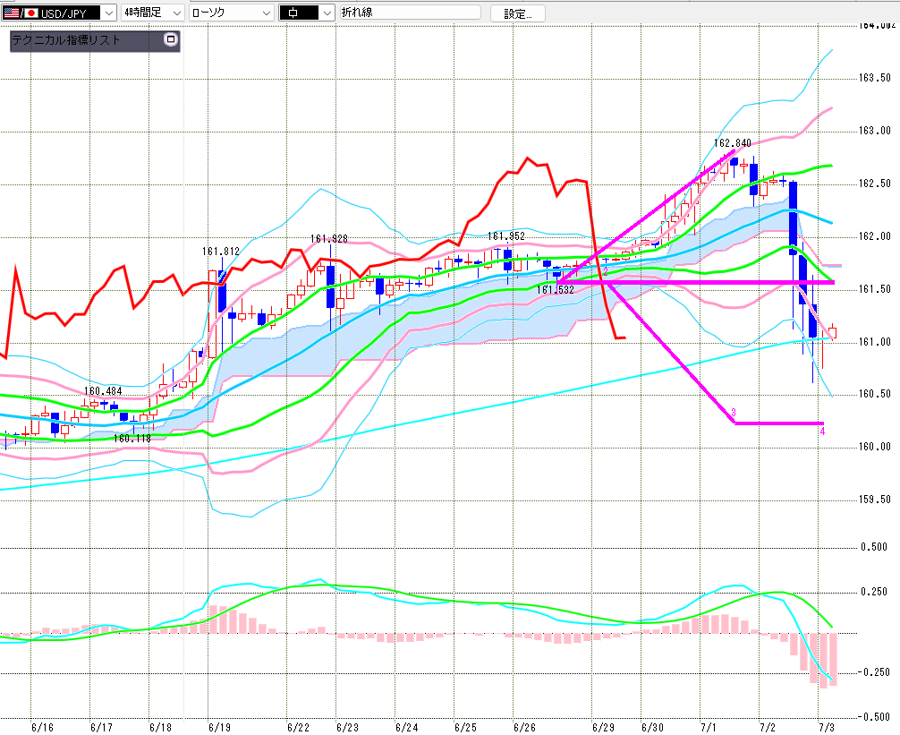The image size is (900, 735).
Task: Click the 6/22 date axis label
Action: point(298,728)
